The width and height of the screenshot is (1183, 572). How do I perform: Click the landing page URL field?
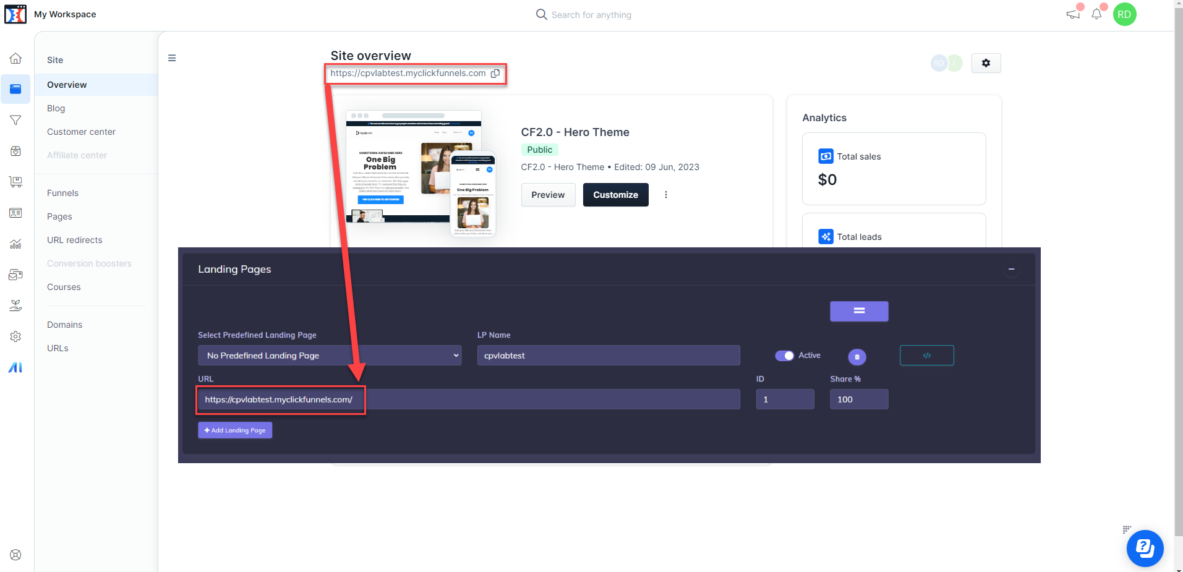pyautogui.click(x=469, y=399)
